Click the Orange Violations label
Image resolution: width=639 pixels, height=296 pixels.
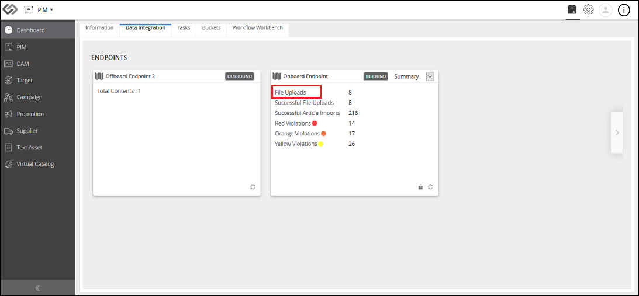pos(298,134)
